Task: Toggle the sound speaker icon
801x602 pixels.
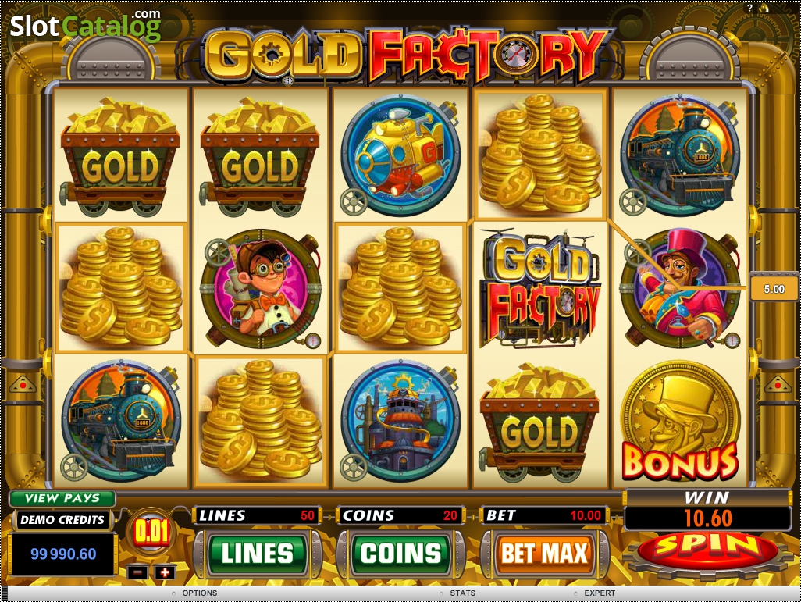Action: (765, 8)
